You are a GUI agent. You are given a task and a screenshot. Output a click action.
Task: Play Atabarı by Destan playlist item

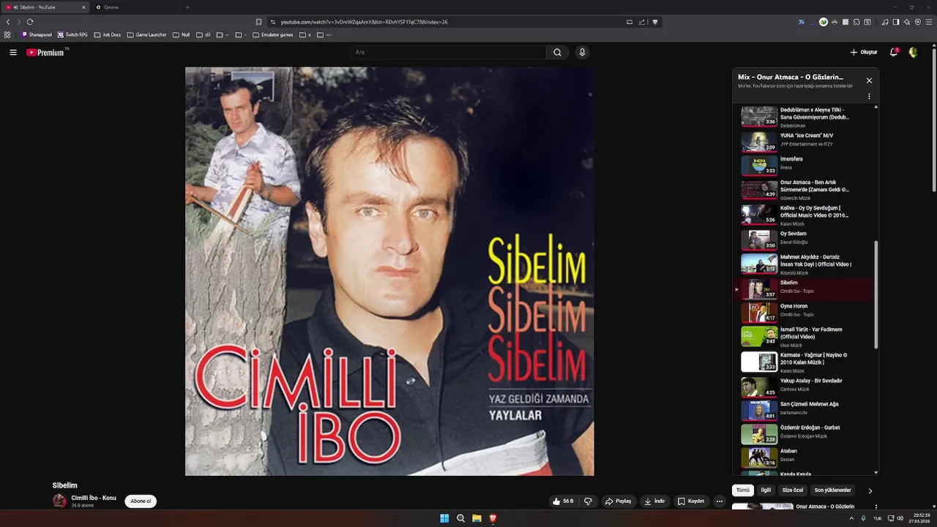point(804,457)
